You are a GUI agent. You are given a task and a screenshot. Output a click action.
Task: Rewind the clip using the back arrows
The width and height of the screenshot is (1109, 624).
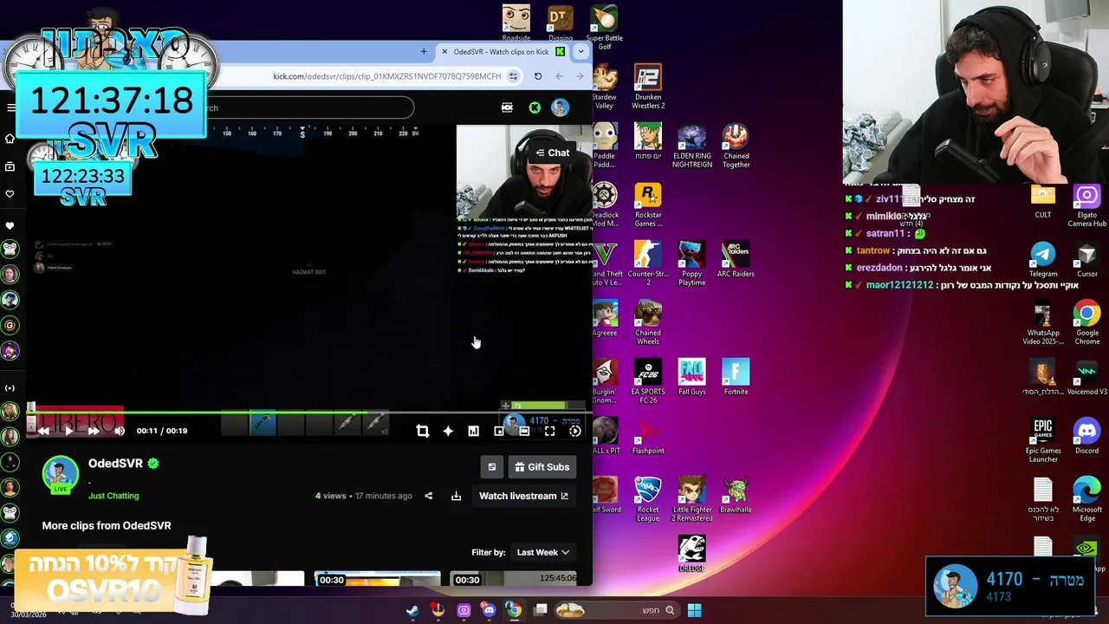click(43, 431)
